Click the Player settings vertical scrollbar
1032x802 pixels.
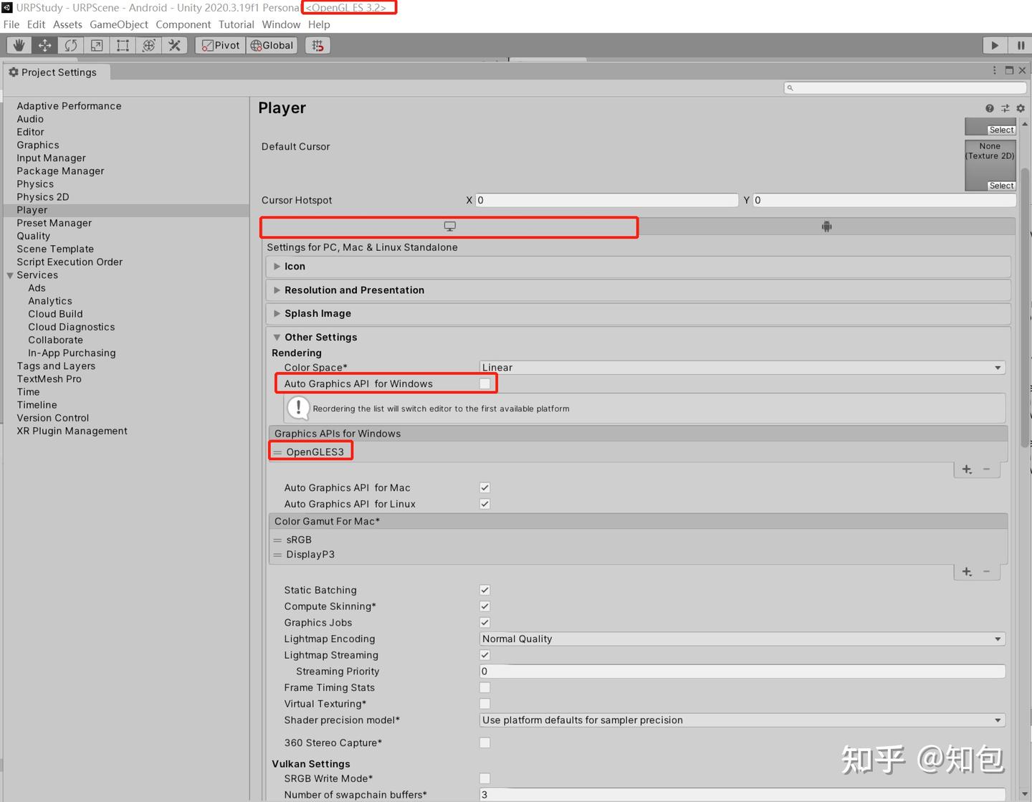click(x=1025, y=307)
